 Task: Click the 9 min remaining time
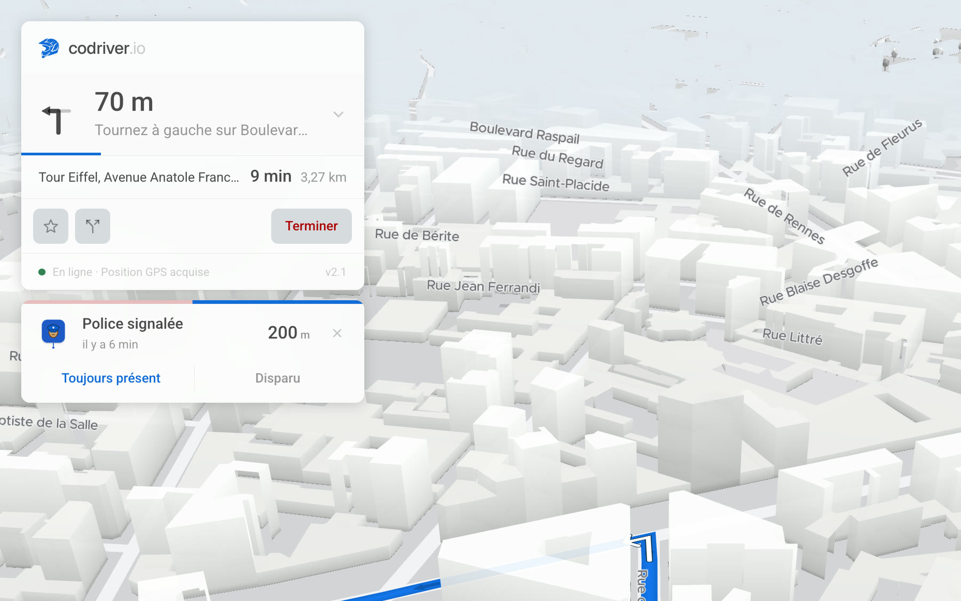pos(271,176)
